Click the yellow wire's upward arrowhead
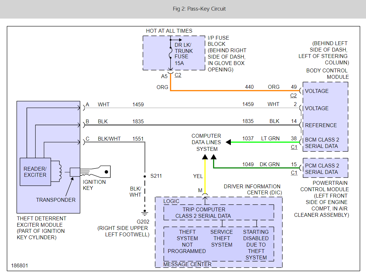Screen dimensions: 366x277 click(205, 157)
